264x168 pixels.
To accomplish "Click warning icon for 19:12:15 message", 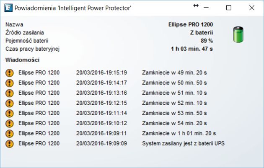I will [9, 103].
